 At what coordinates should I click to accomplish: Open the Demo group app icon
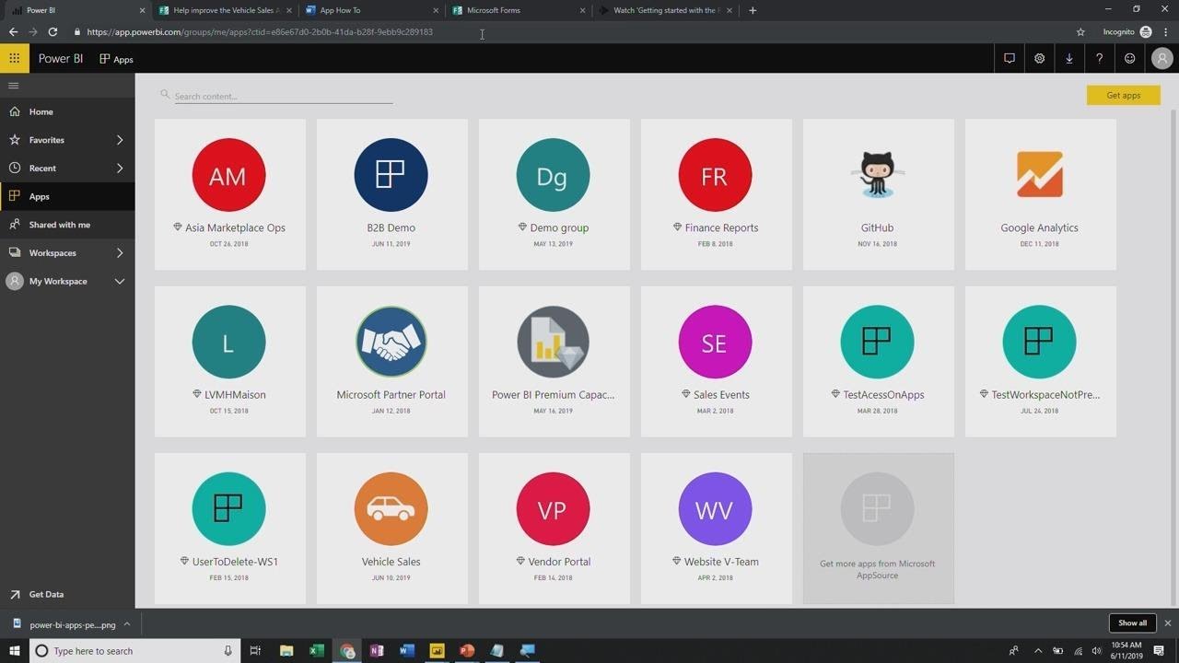coord(553,175)
